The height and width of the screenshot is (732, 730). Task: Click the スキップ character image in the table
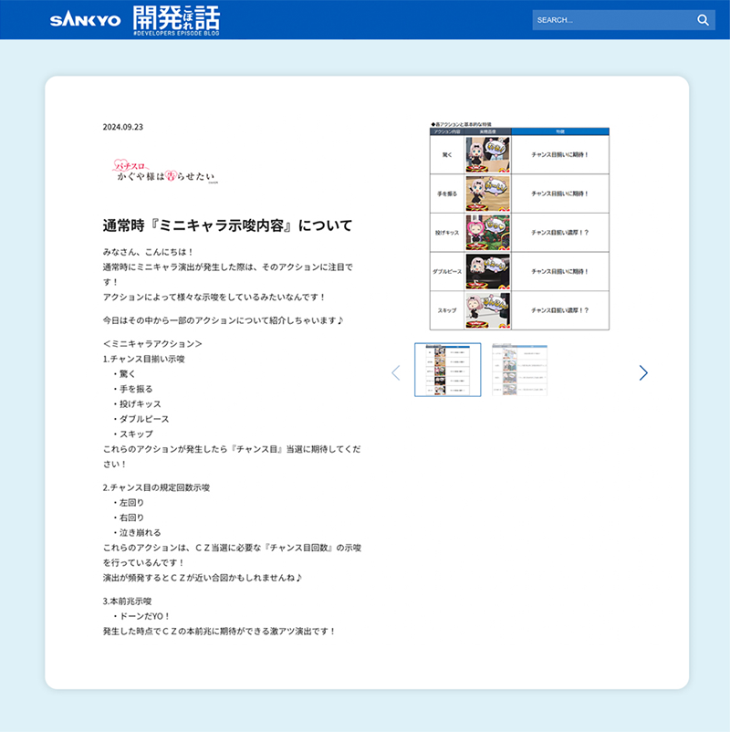pyautogui.click(x=487, y=310)
